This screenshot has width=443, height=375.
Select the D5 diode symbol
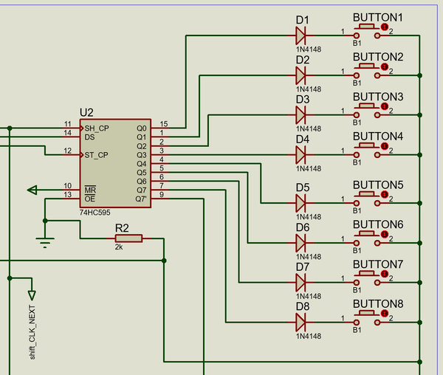point(301,203)
